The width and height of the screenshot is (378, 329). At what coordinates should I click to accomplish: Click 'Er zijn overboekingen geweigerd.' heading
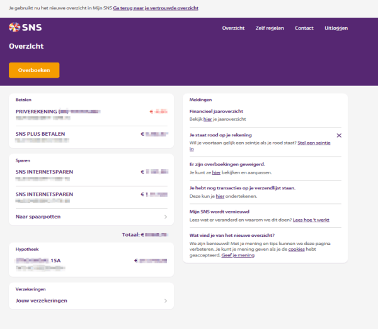pos(227,164)
